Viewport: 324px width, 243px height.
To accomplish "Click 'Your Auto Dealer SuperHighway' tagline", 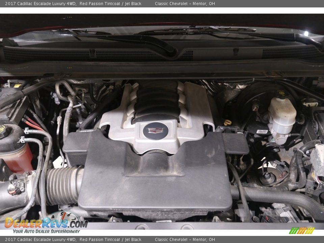I will [46, 231].
